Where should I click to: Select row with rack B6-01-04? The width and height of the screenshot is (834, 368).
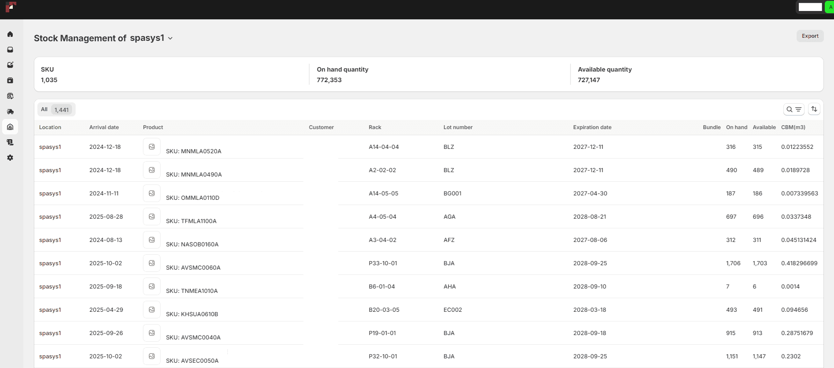[381, 287]
